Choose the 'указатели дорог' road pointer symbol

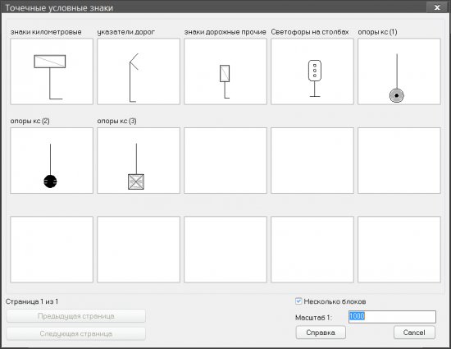pos(139,71)
